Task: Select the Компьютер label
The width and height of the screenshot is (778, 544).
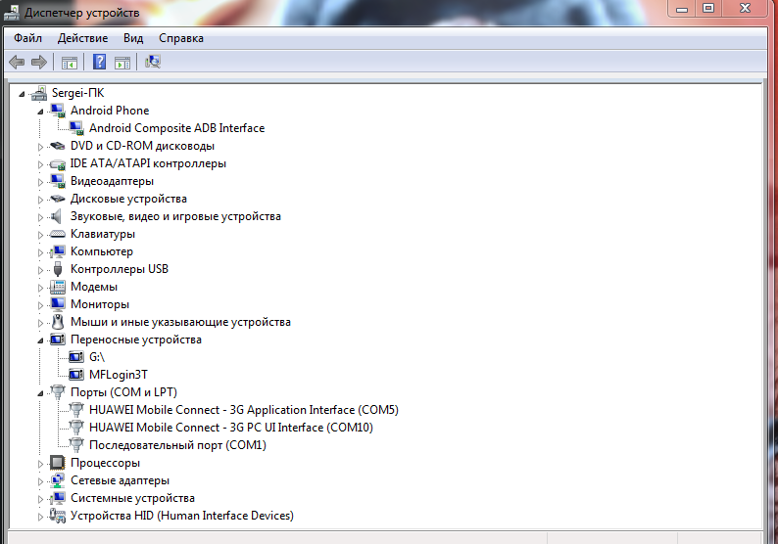Action: point(102,251)
